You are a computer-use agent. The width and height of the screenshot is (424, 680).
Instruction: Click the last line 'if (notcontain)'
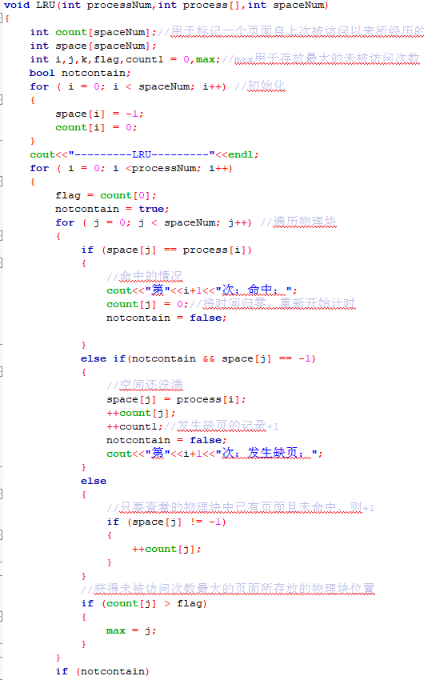102,671
